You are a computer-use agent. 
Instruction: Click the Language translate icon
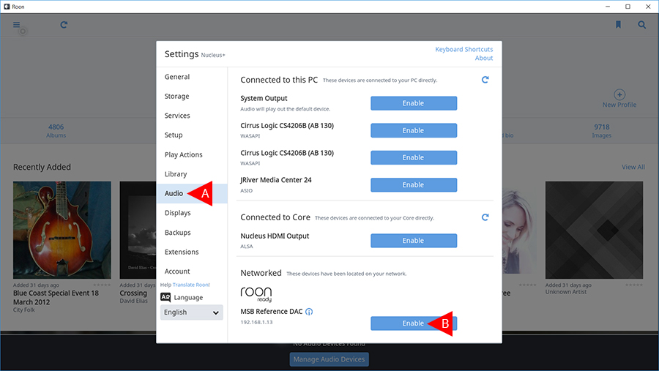[x=165, y=298]
